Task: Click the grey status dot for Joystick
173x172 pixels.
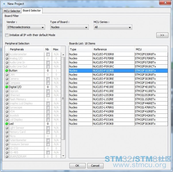Action: (7, 116)
